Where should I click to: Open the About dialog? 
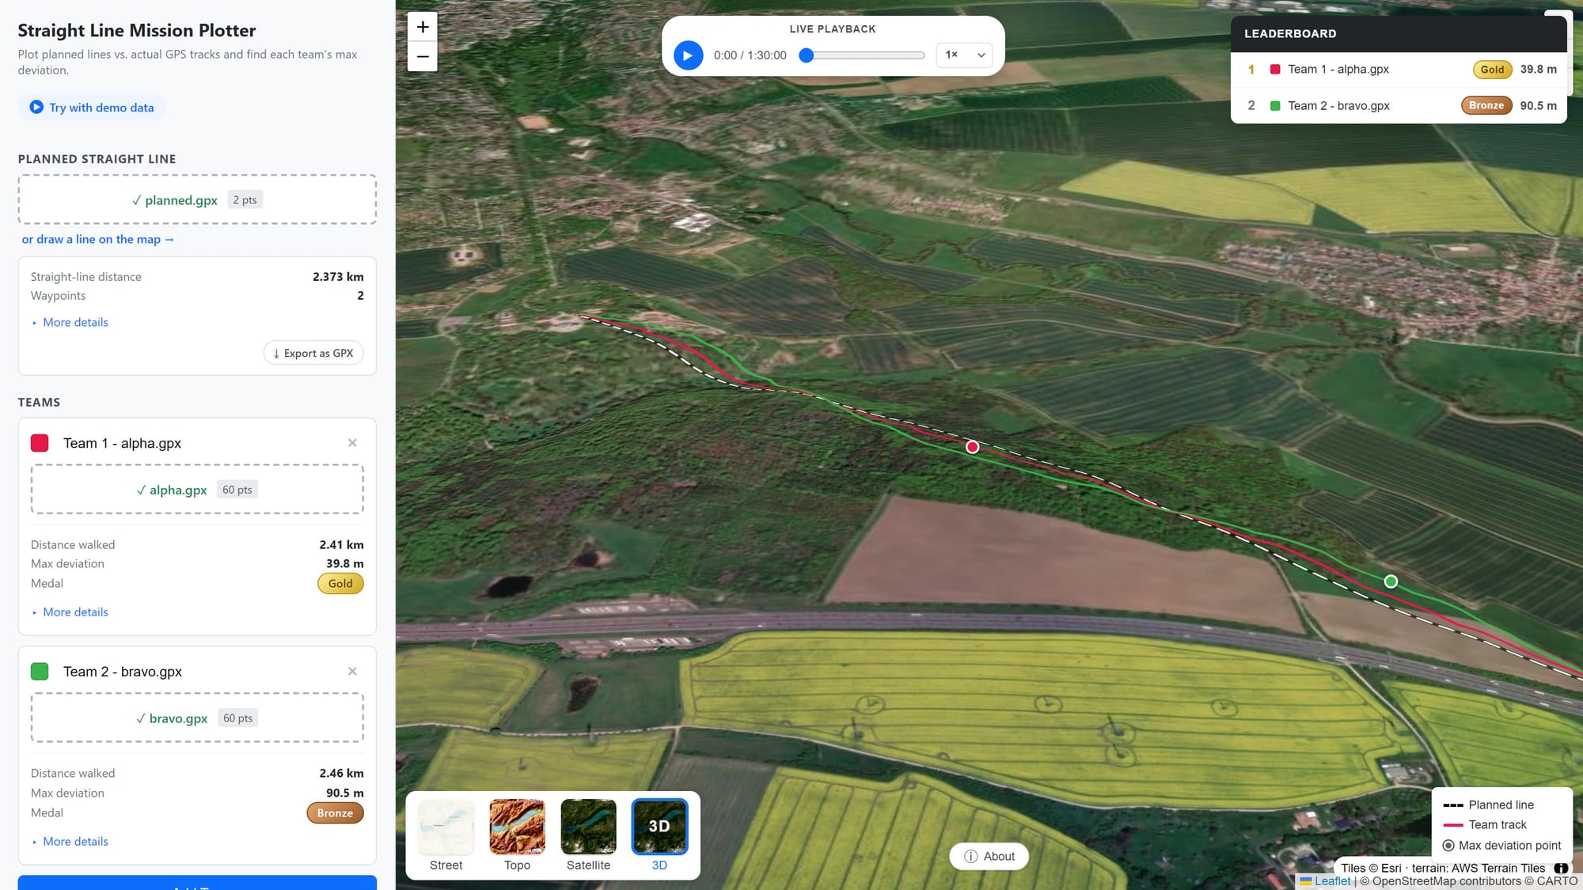tap(989, 856)
